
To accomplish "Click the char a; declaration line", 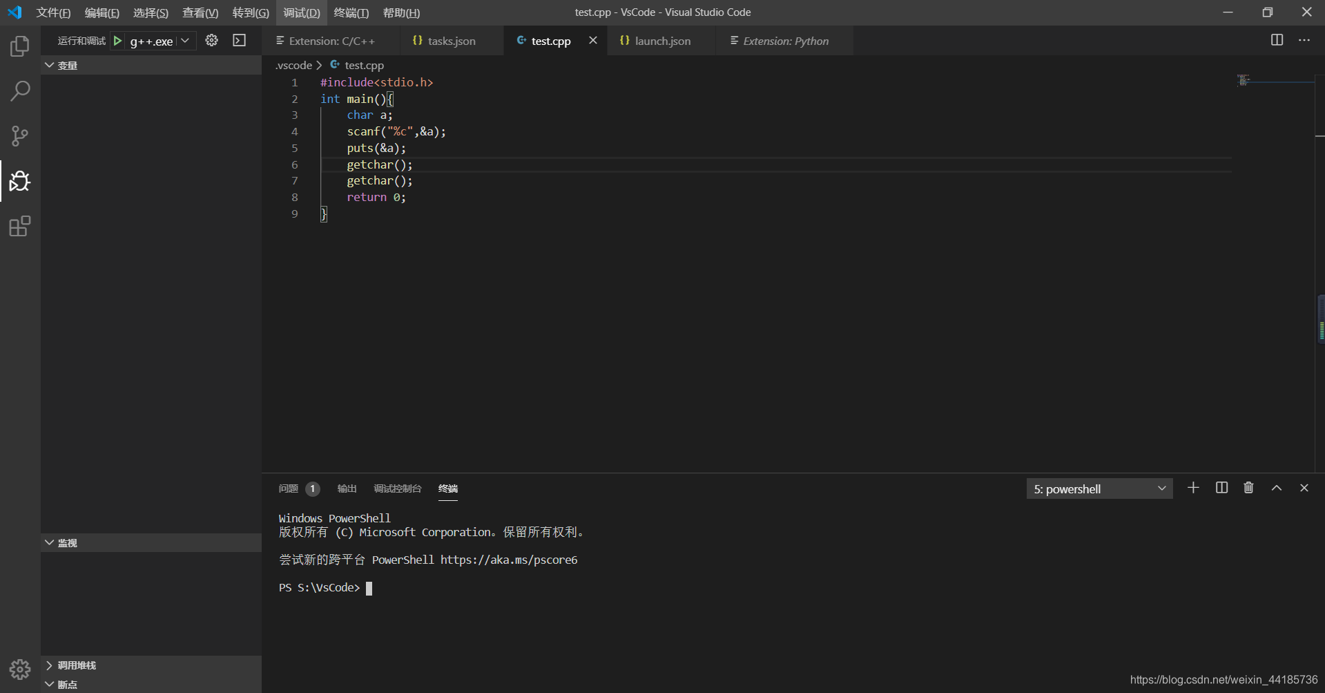I will click(369, 115).
